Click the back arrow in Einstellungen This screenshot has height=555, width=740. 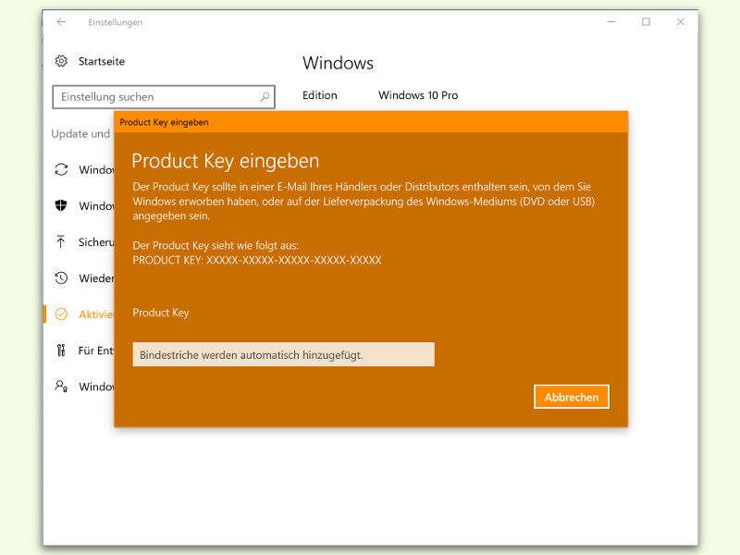pos(61,21)
